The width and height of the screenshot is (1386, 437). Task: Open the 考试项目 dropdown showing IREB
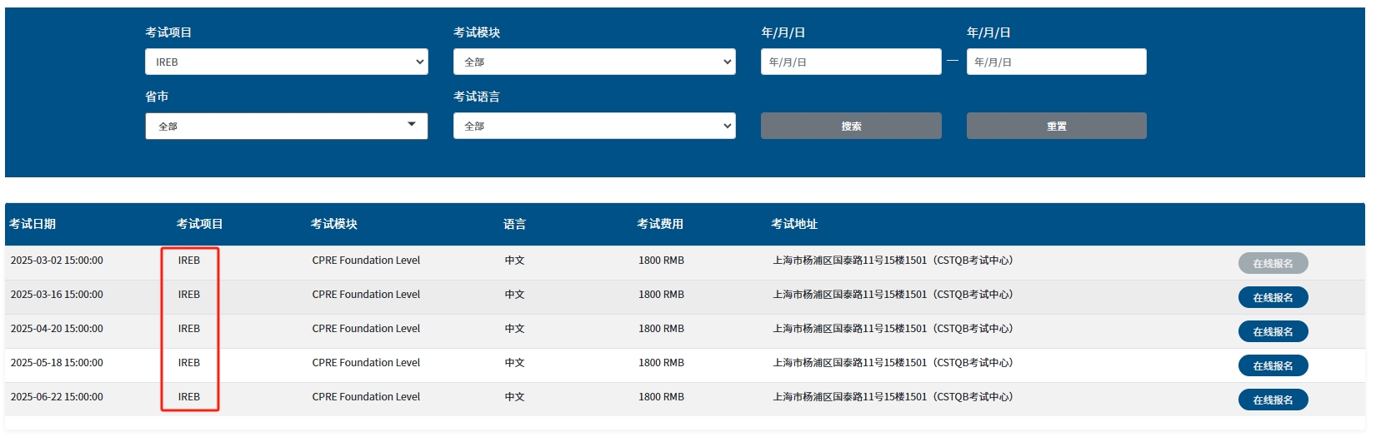(x=286, y=62)
